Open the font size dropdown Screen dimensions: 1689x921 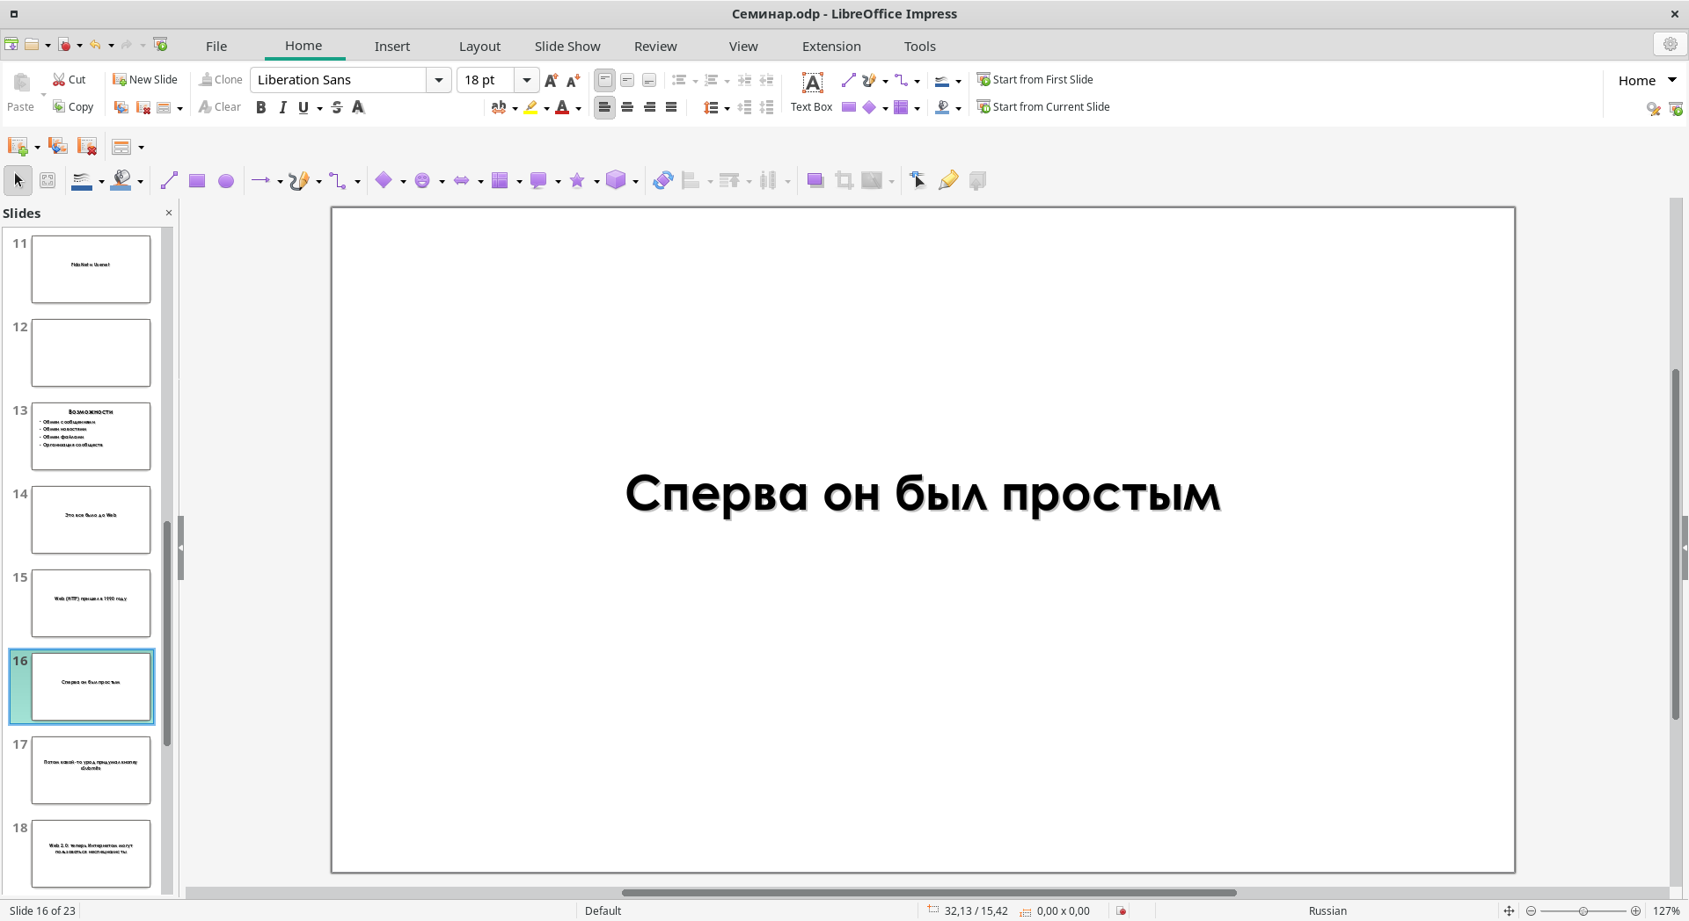[x=526, y=80]
